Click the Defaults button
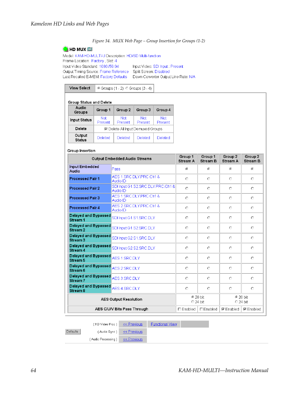Viewport: 308px width, 396px height. tap(73, 331)
